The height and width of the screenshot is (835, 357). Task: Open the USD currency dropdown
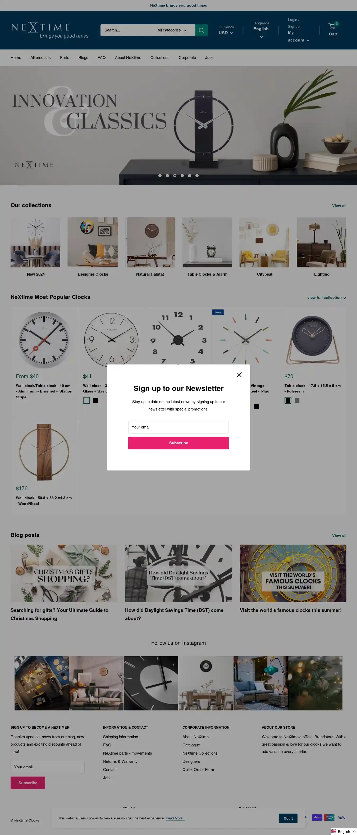coord(226,33)
